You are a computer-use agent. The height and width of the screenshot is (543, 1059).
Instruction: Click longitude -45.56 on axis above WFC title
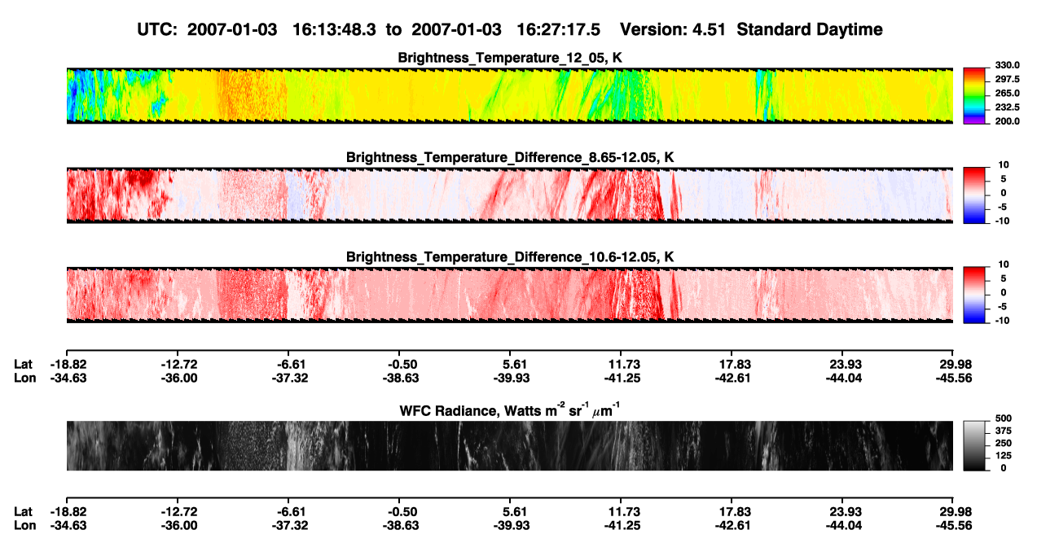[x=955, y=378]
